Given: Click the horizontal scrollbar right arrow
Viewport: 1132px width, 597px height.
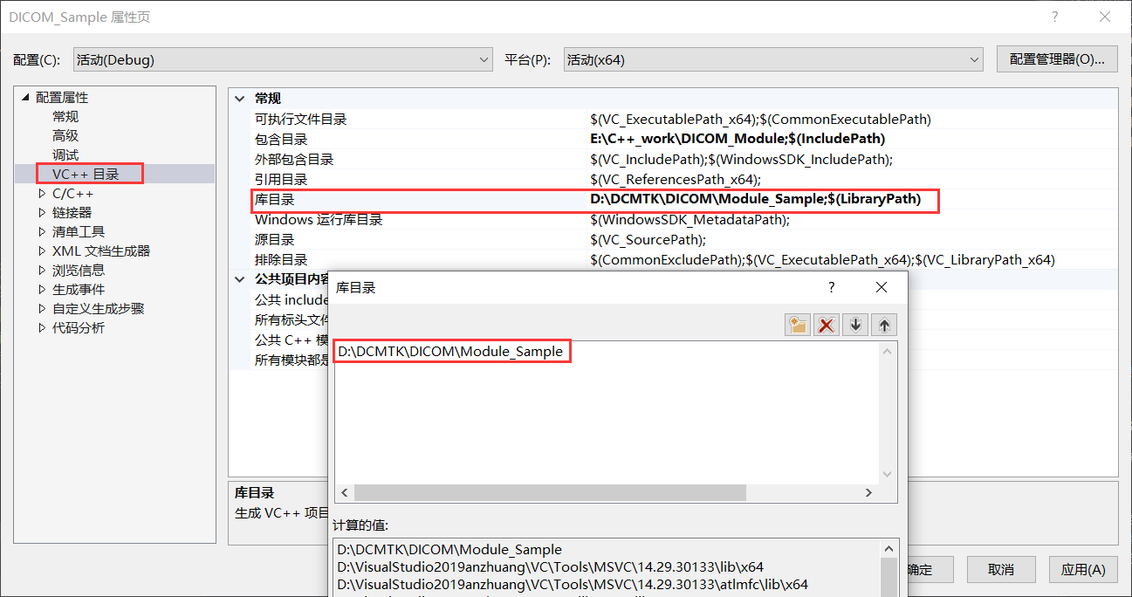Looking at the screenshot, I should click(868, 492).
